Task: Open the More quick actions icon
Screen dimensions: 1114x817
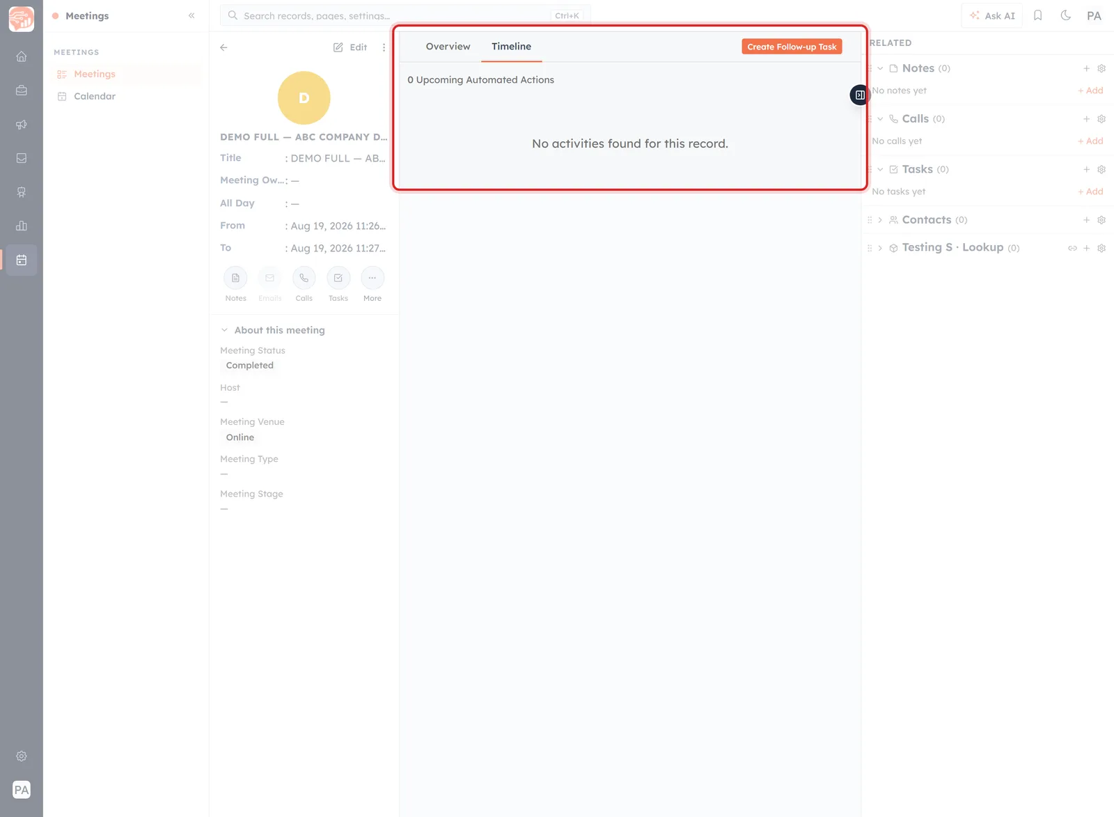Action: pyautogui.click(x=372, y=278)
